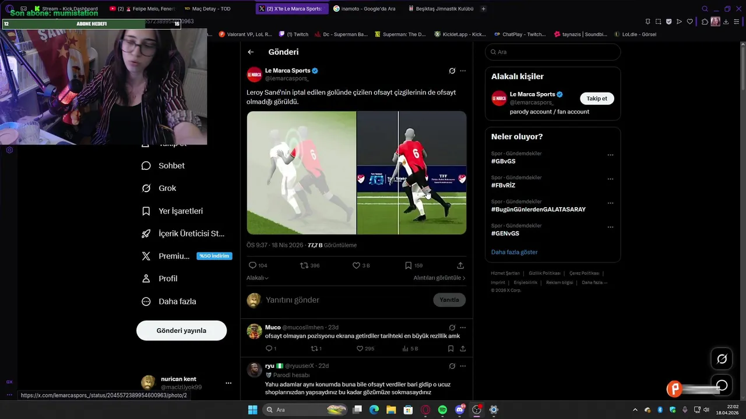Share the main Le Marca Sports post
Screen dimensions: 746x419
click(460, 265)
